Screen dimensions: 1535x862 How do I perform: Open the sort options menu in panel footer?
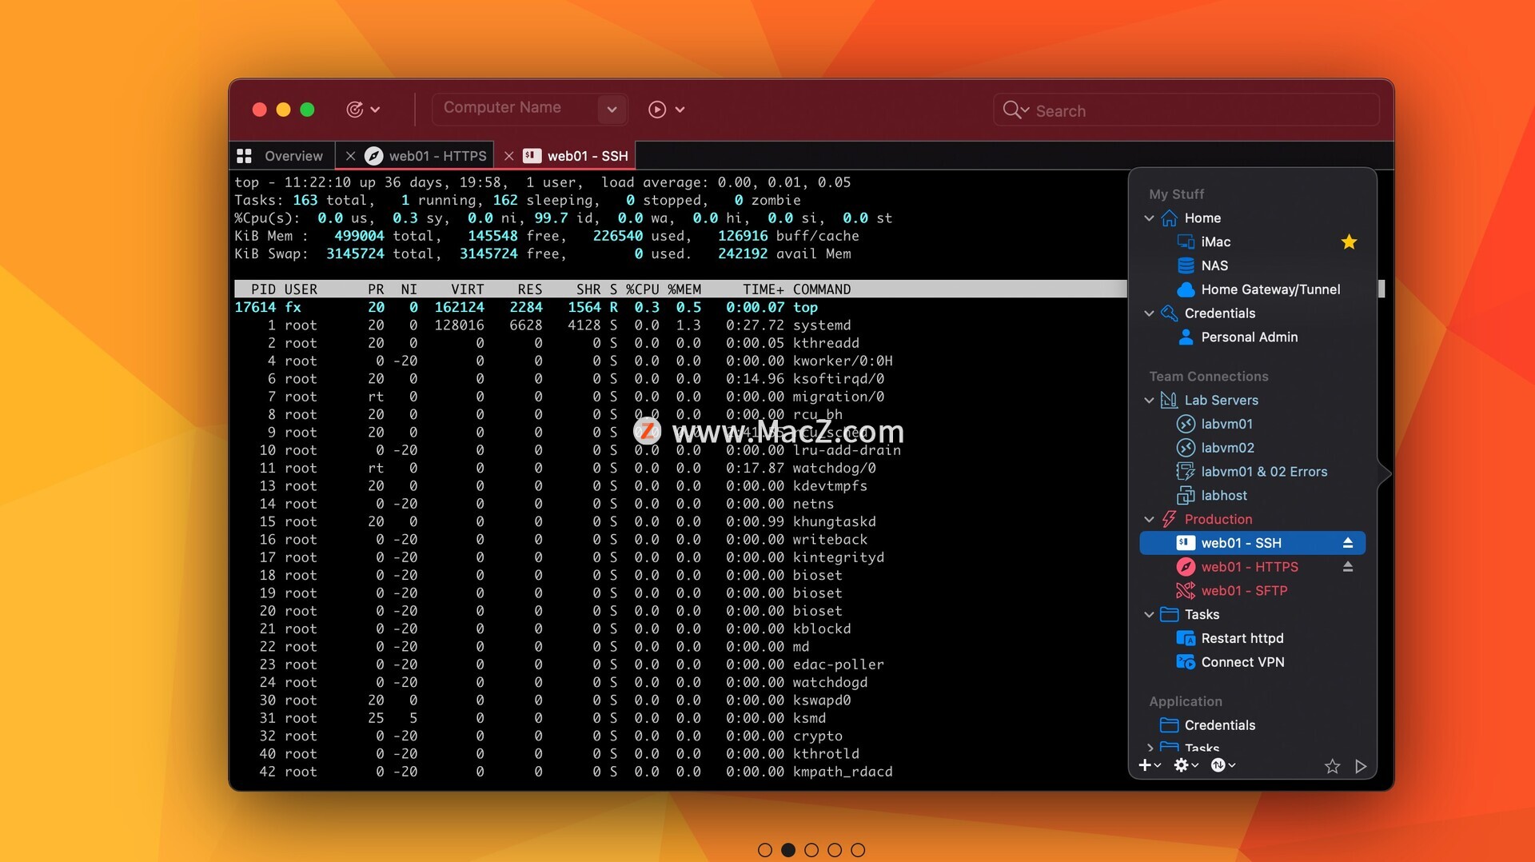tap(1223, 766)
